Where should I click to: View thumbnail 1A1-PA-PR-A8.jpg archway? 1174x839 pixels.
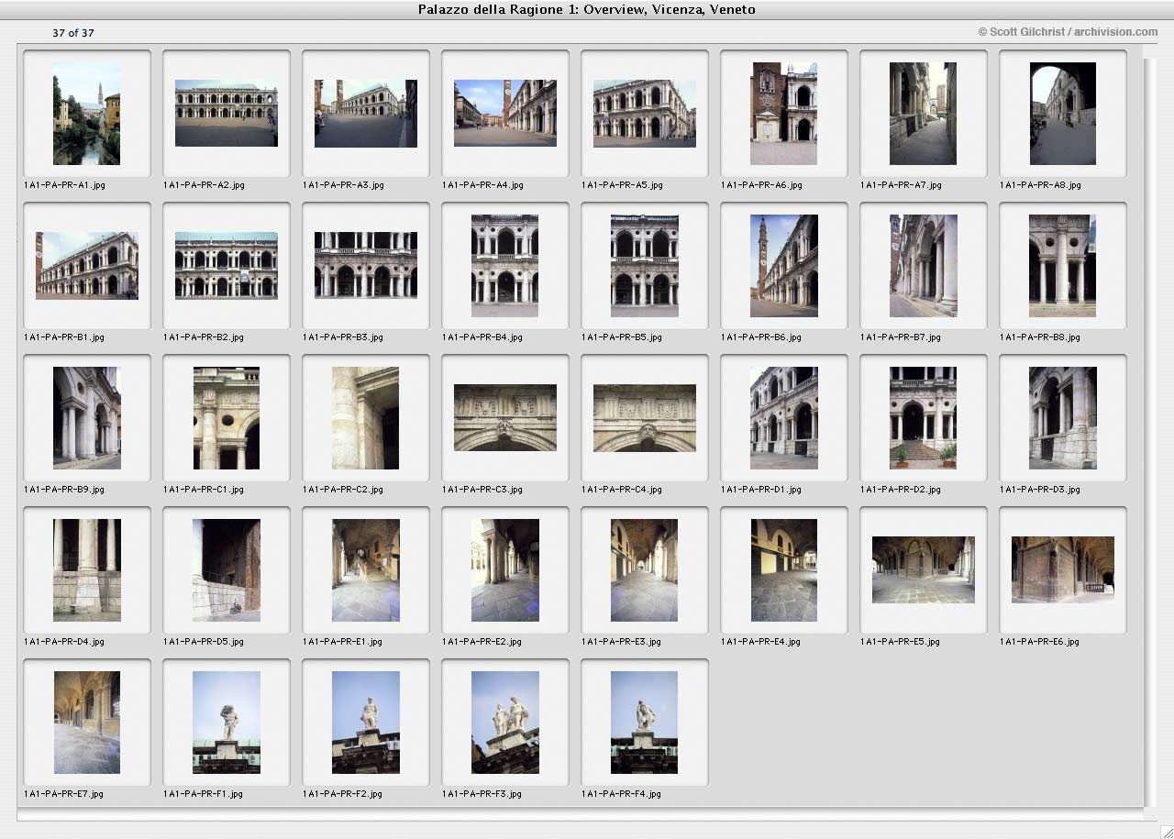pos(1063,114)
